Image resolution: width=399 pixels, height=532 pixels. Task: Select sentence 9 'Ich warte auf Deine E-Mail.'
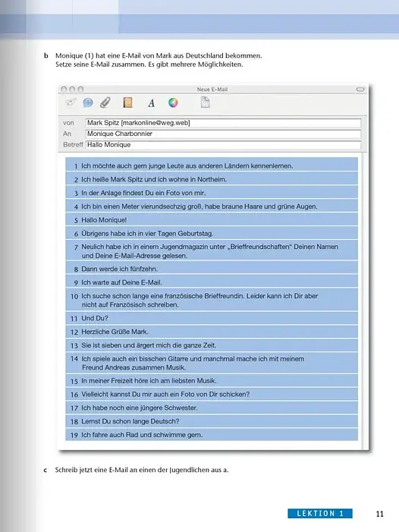(212, 282)
